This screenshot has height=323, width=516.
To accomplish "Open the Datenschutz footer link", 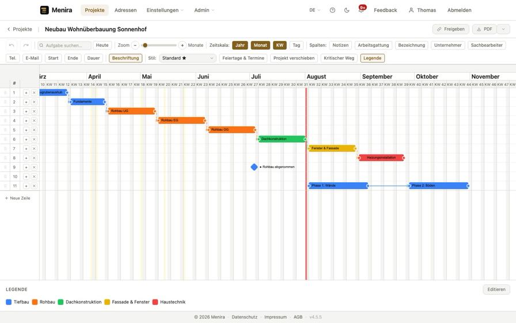I will coord(245,317).
